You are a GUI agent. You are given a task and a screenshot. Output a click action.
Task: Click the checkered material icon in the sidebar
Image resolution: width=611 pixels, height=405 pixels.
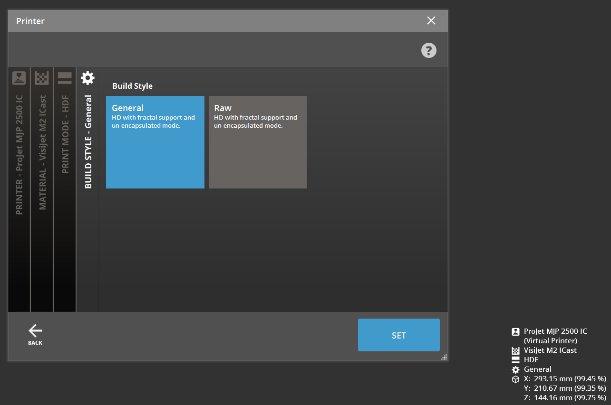click(x=42, y=78)
